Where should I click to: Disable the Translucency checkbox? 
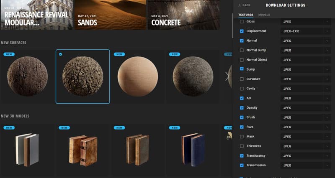242,156
